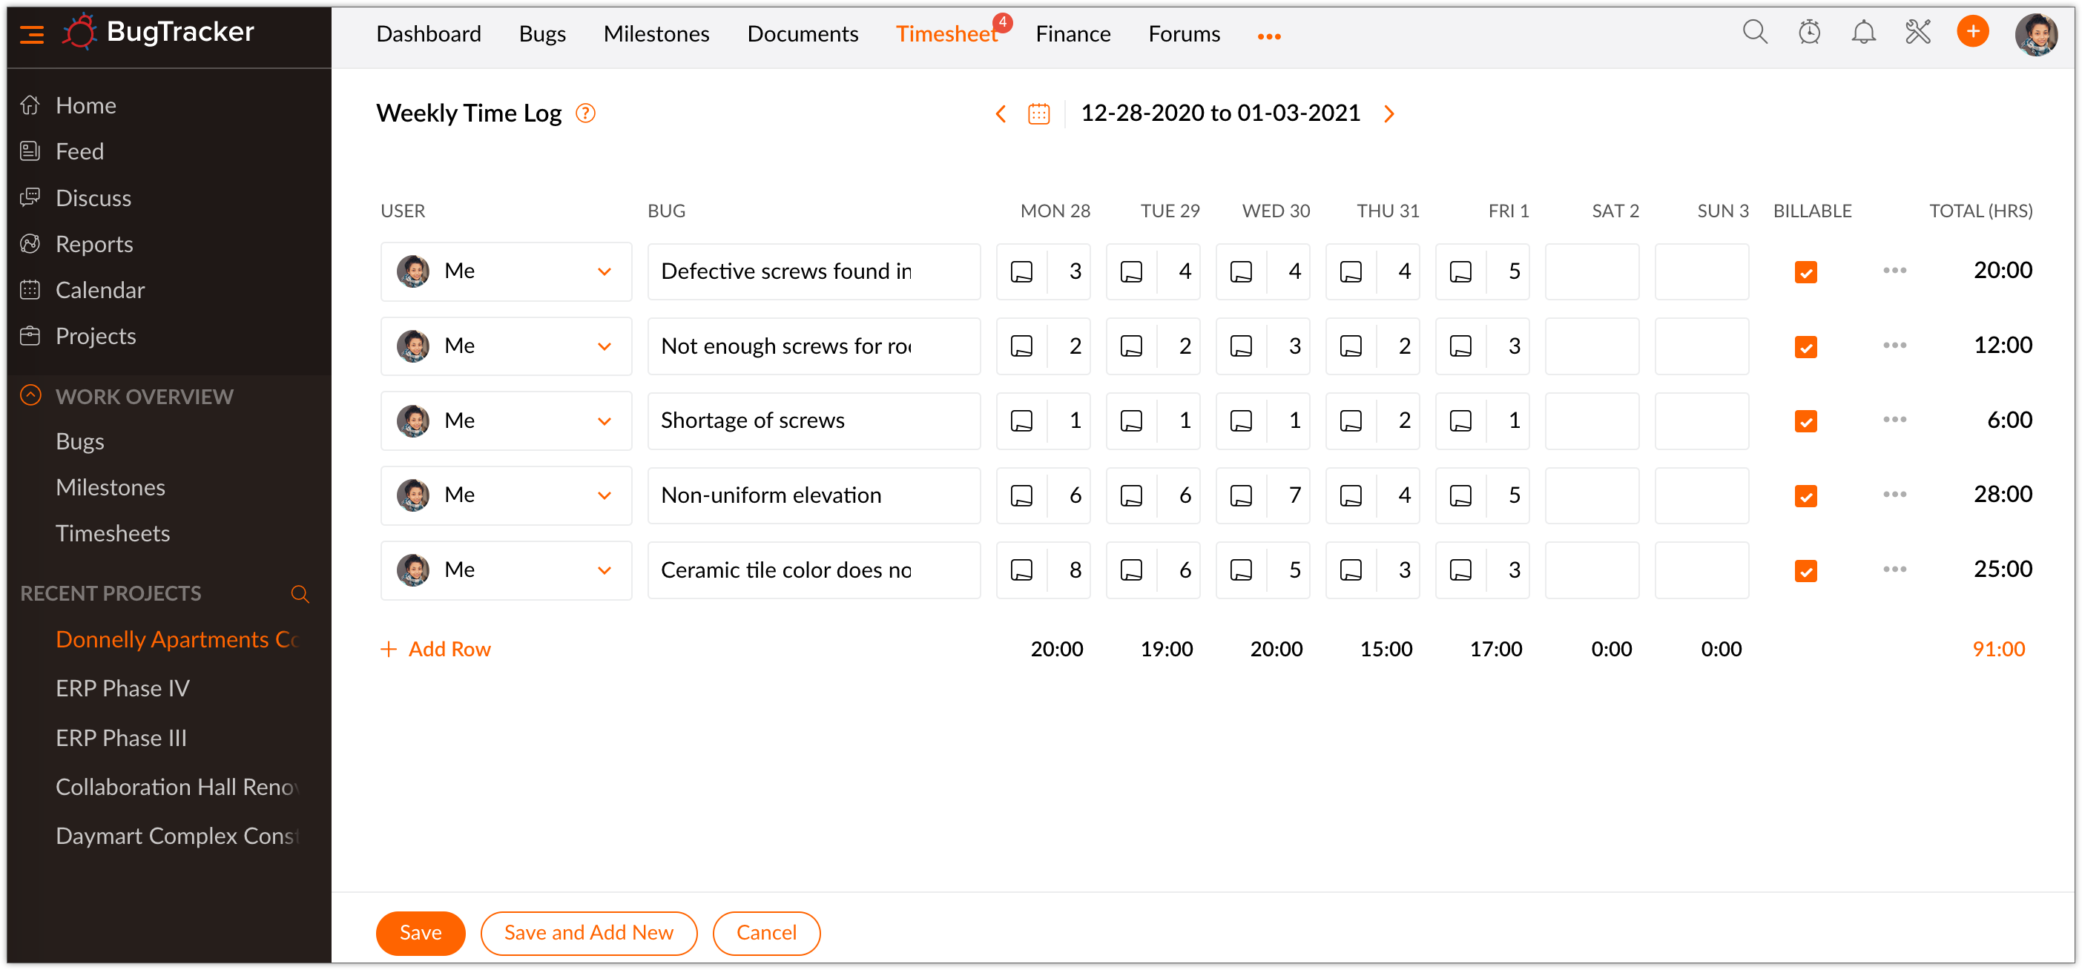Open the calendar date picker icon

point(1038,114)
